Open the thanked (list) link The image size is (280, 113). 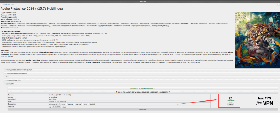click(64, 107)
